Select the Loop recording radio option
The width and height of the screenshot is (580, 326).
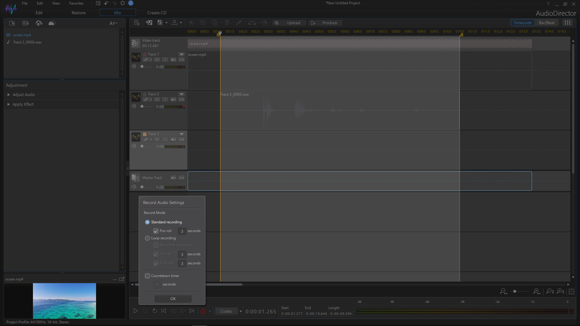pyautogui.click(x=147, y=238)
